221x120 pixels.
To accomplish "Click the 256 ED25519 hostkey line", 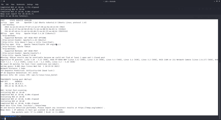I will [36, 31].
